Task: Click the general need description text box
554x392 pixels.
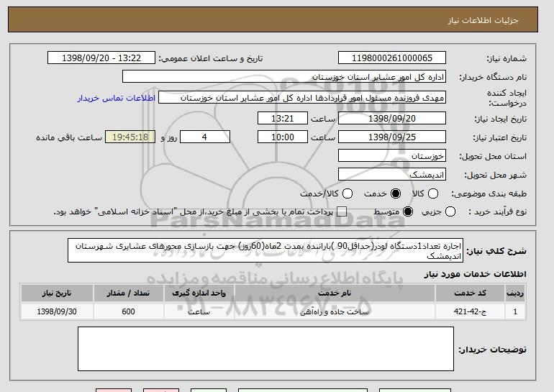Action: pyautogui.click(x=265, y=250)
